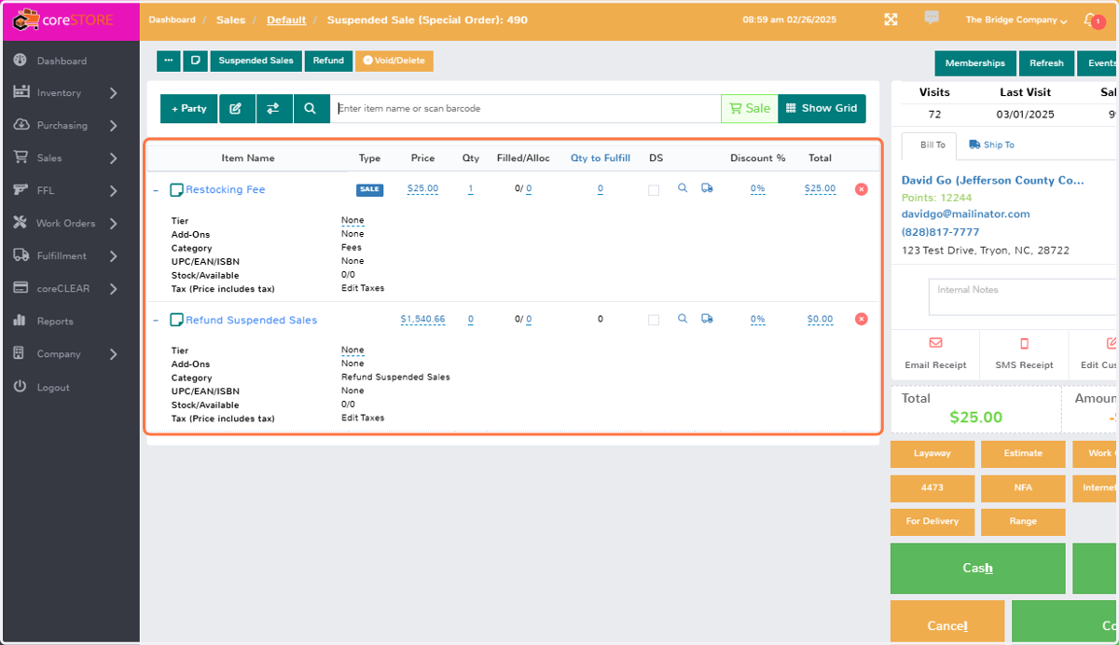Click the Refresh button

pyautogui.click(x=1046, y=63)
